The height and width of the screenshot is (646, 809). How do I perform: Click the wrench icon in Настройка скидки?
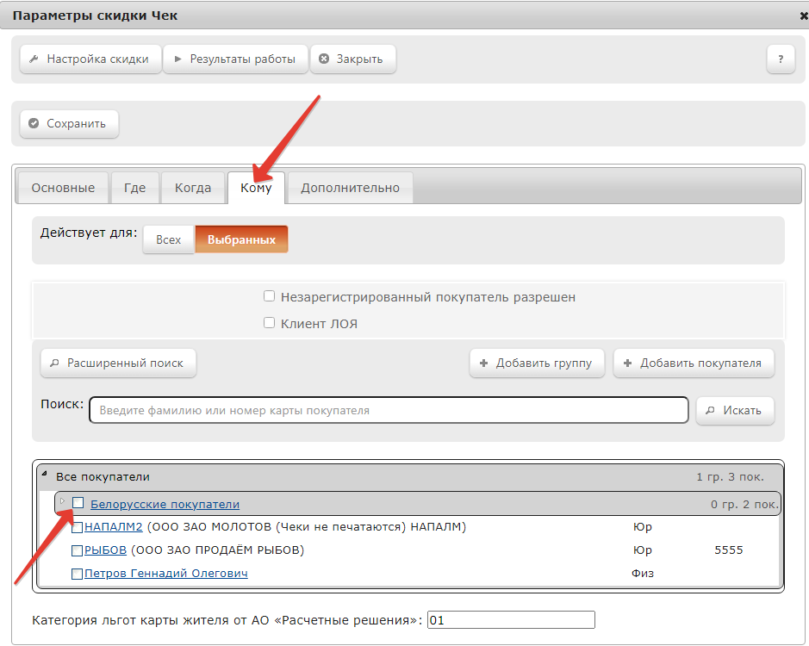click(x=34, y=59)
